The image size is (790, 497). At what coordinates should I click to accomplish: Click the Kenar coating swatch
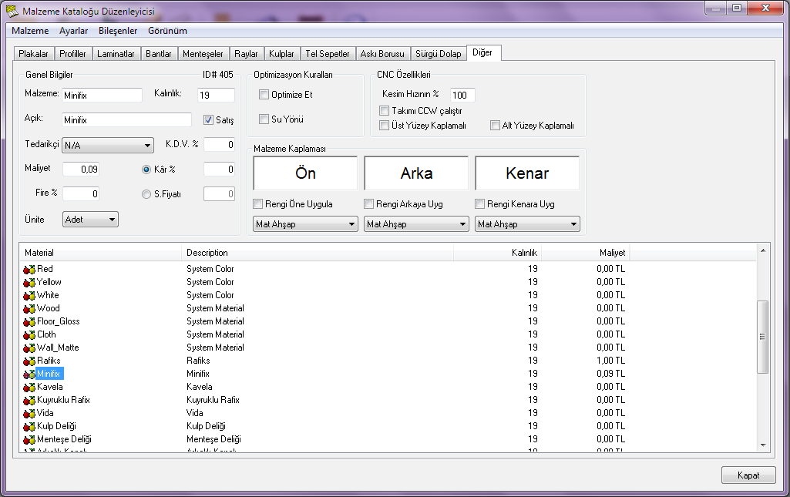[x=527, y=173]
